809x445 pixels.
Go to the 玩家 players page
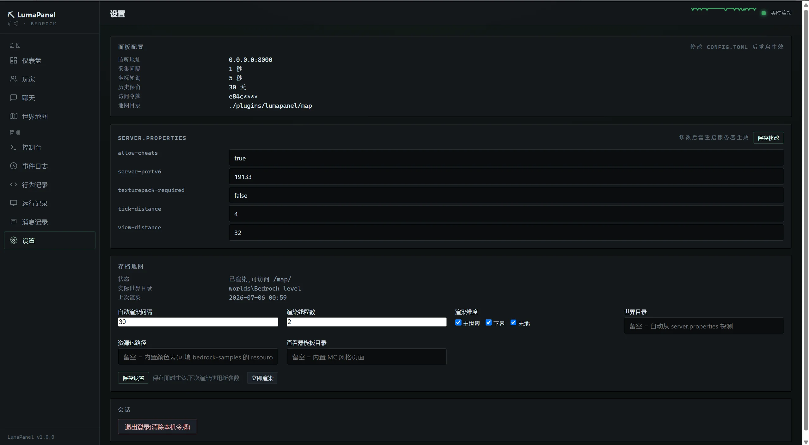(50, 79)
